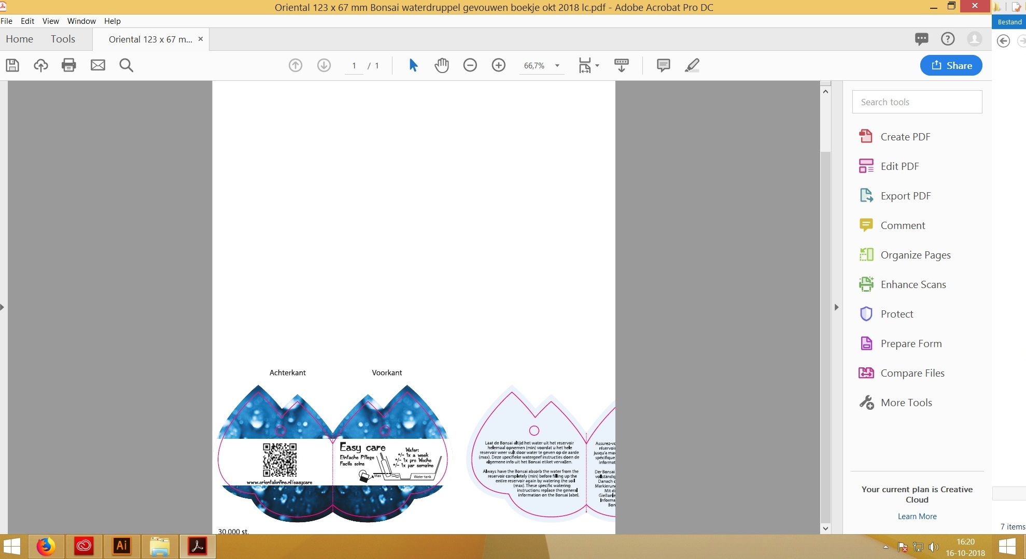Click the blue Share button
Image resolution: width=1026 pixels, height=559 pixels.
[x=950, y=65]
